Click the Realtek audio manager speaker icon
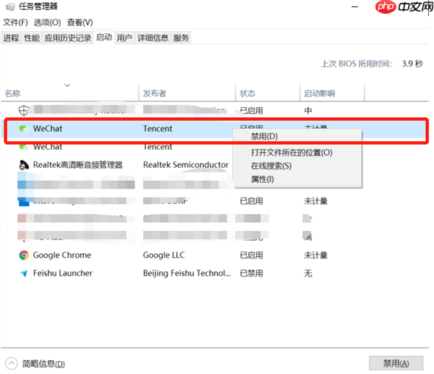The height and width of the screenshot is (374, 434). click(24, 165)
